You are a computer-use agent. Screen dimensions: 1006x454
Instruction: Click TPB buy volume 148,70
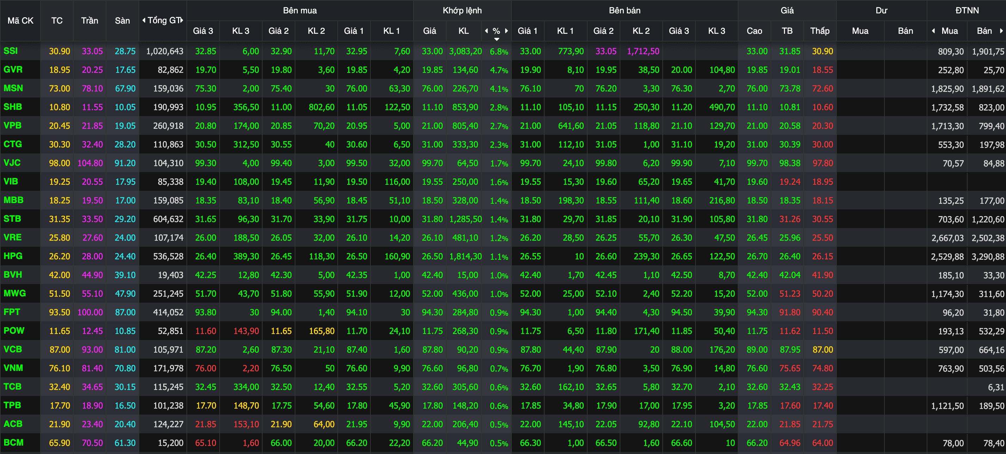click(246, 406)
